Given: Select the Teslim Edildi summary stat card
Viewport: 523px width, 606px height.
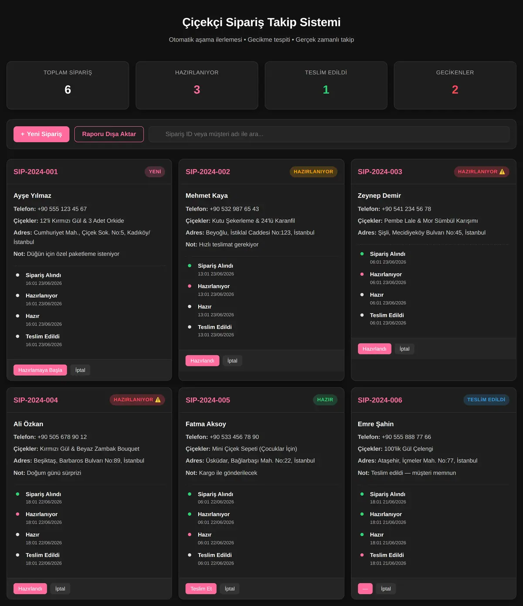Looking at the screenshot, I should pos(326,85).
